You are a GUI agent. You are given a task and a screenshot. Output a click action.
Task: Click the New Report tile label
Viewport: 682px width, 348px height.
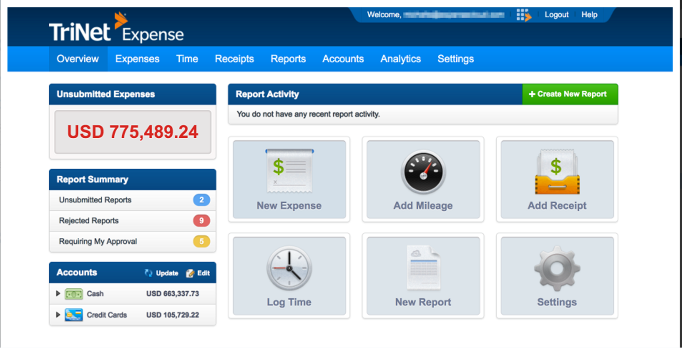point(423,302)
